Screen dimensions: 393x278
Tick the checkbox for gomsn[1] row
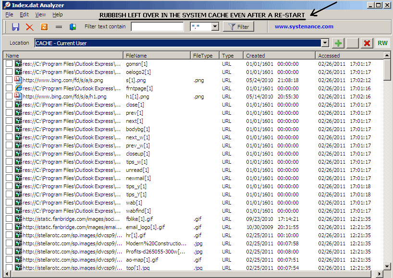[9, 64]
